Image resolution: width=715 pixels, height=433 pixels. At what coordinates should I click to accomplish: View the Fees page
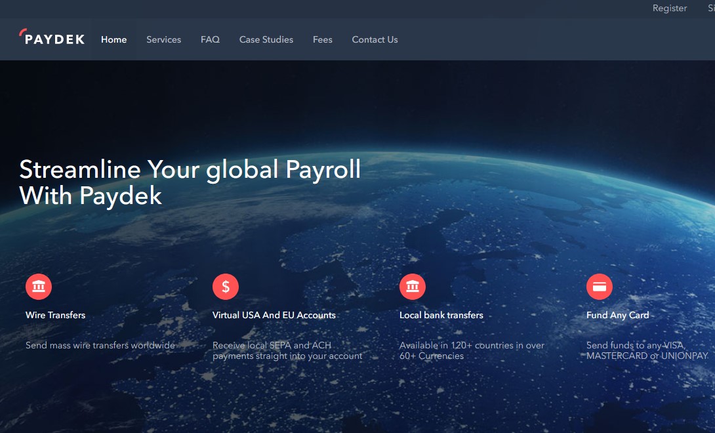(x=322, y=40)
